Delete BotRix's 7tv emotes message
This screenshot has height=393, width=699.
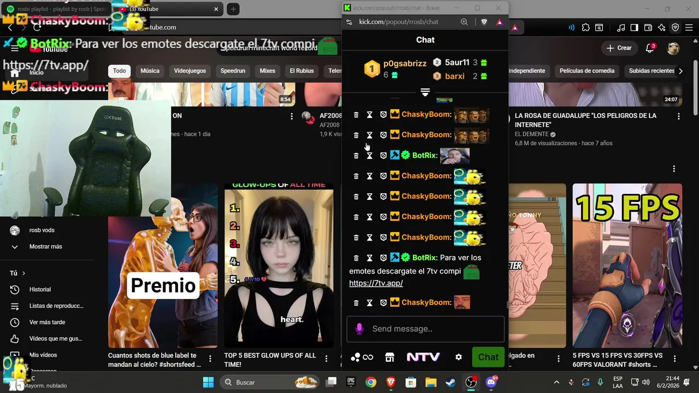pos(356,258)
